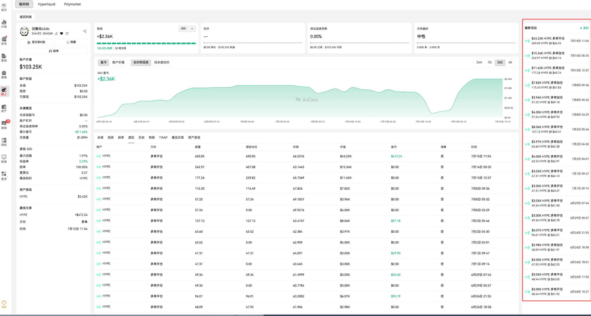Select the 仅永续合约 scope toggle

(x=162, y=62)
